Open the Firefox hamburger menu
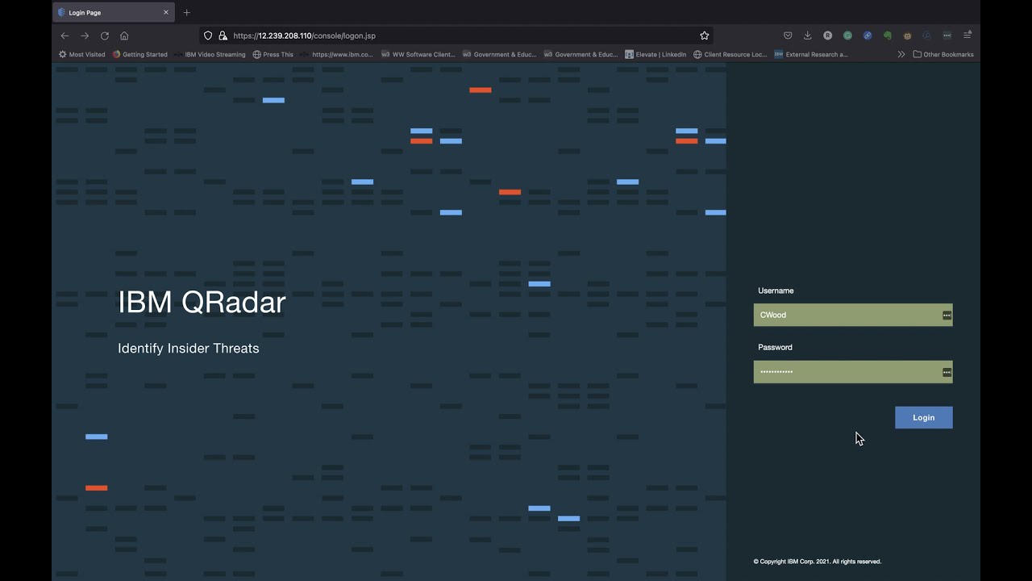The width and height of the screenshot is (1032, 581). pyautogui.click(x=967, y=36)
